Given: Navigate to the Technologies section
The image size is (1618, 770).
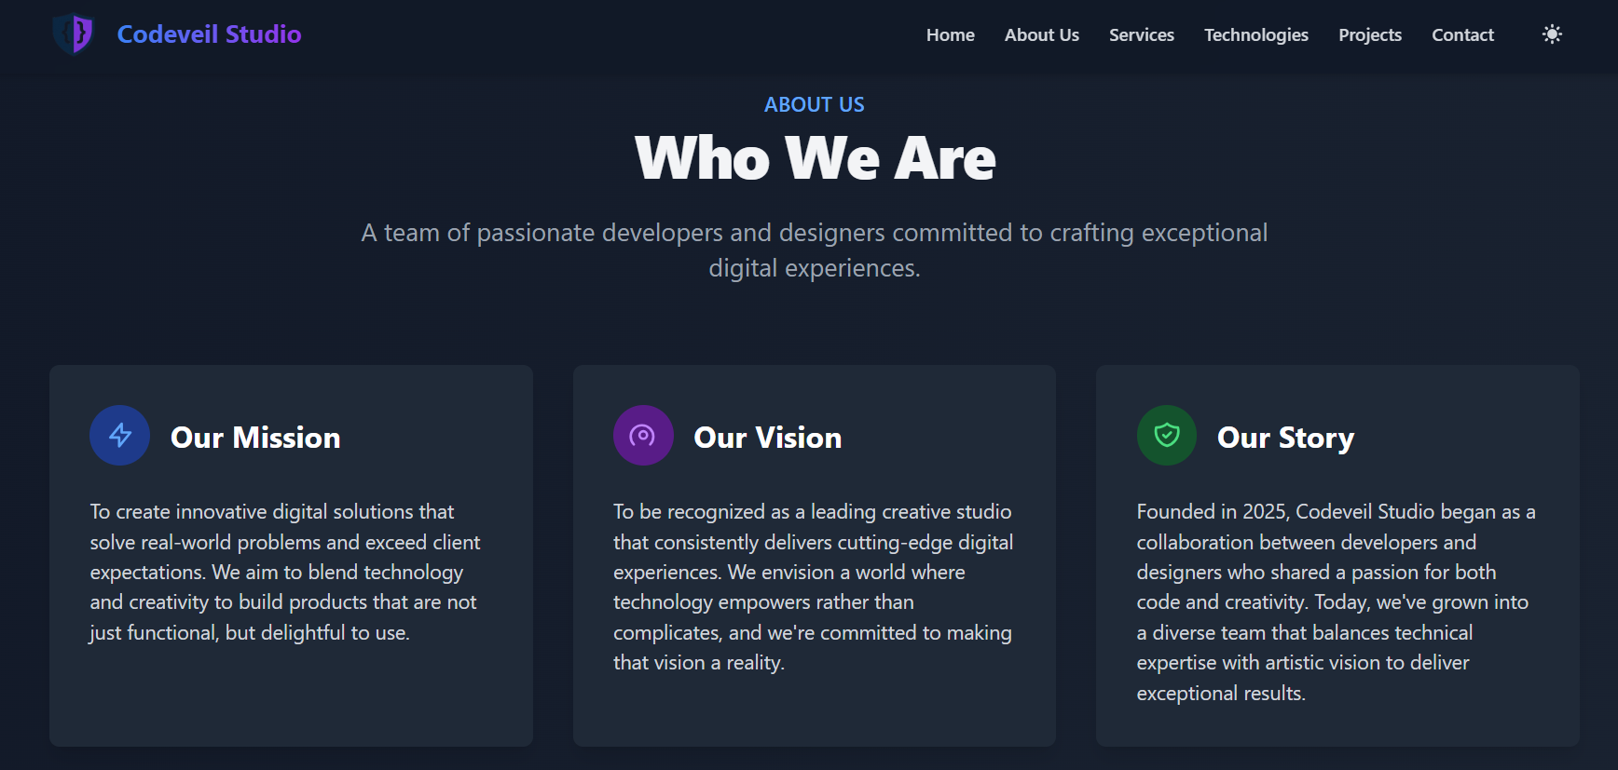Looking at the screenshot, I should click(1255, 35).
